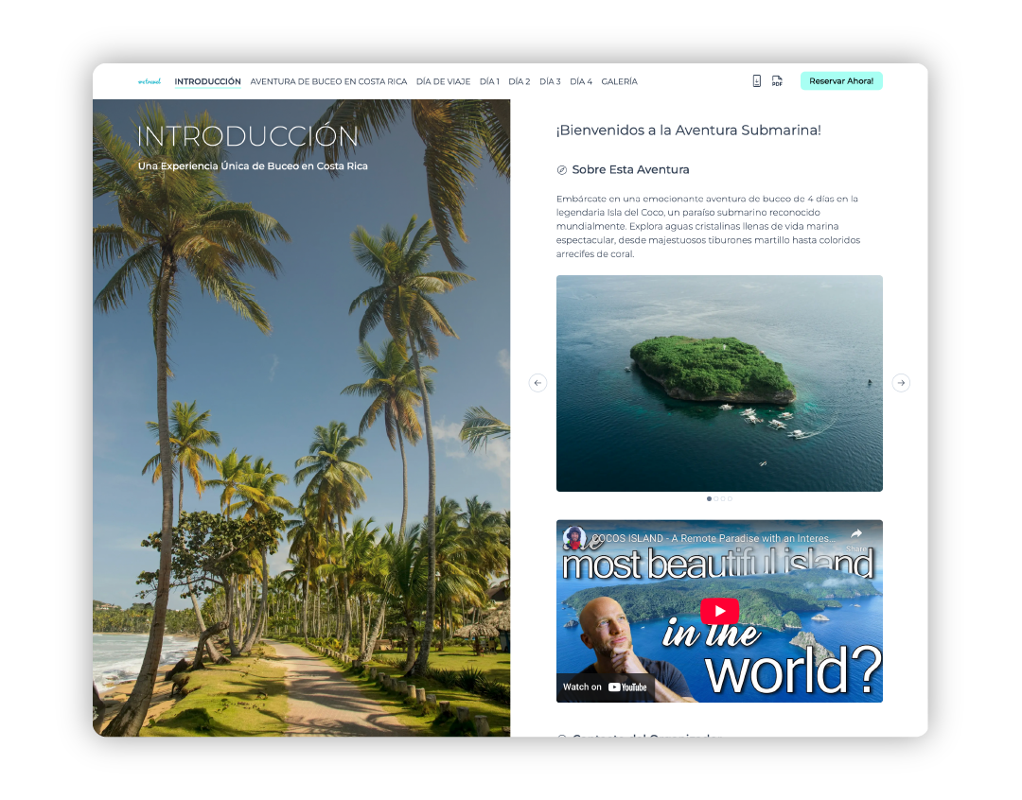Open the GALERÍA section
Viewport: 1022px width, 800px height.
point(619,81)
